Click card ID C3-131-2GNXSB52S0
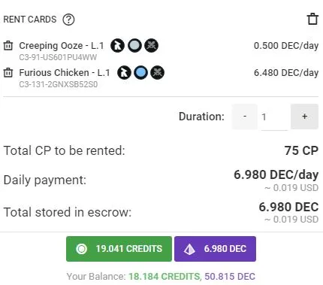The width and height of the screenshot is (323, 285). coord(59,84)
